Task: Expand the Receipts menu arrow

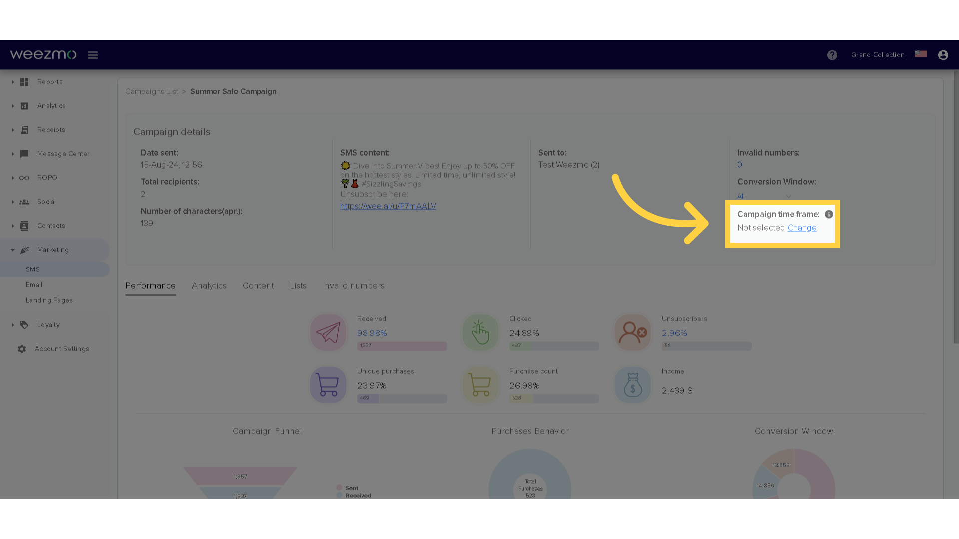Action: click(x=13, y=130)
